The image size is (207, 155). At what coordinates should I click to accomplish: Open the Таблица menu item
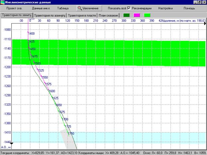coord(63,8)
